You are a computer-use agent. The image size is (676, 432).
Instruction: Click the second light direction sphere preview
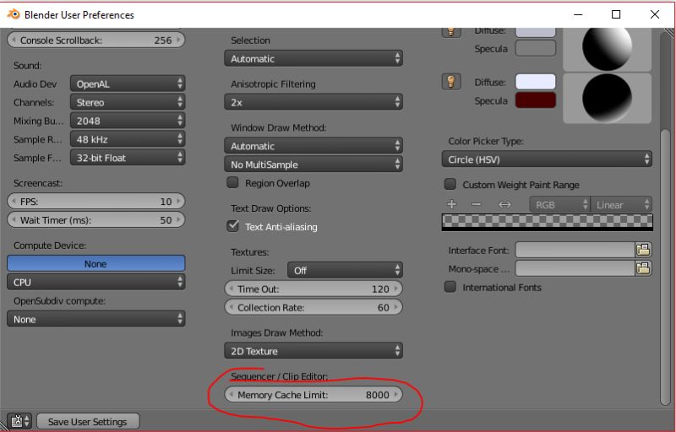(x=607, y=98)
